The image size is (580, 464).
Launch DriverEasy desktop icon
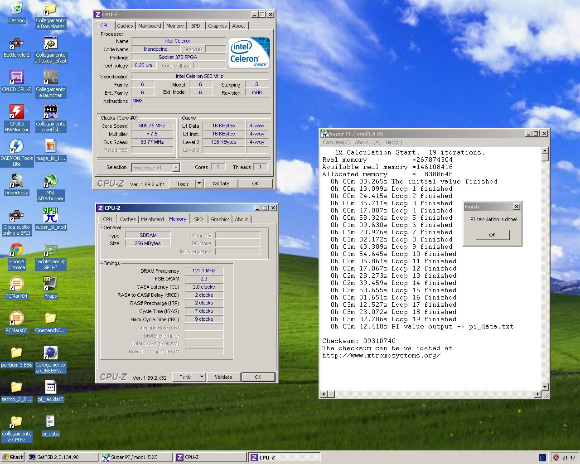(17, 185)
